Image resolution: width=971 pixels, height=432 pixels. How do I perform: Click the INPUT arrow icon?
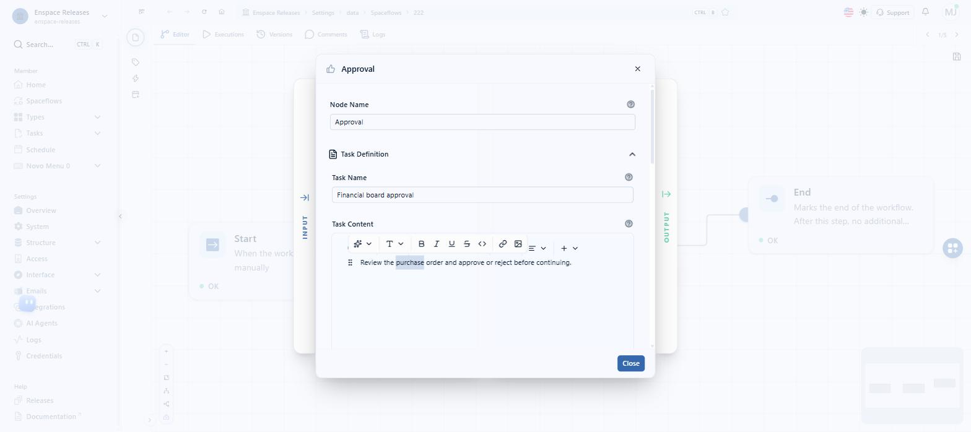(305, 197)
